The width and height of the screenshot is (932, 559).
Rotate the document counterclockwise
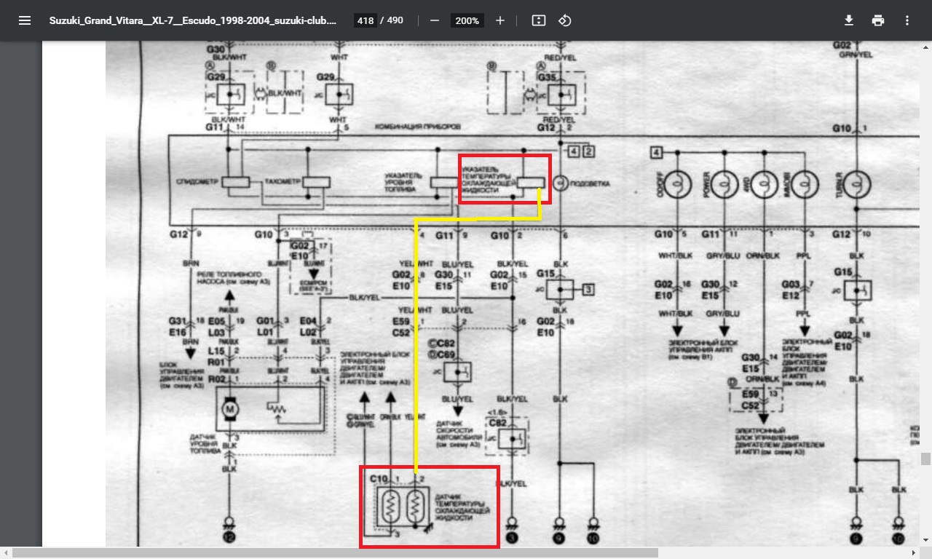coord(564,20)
